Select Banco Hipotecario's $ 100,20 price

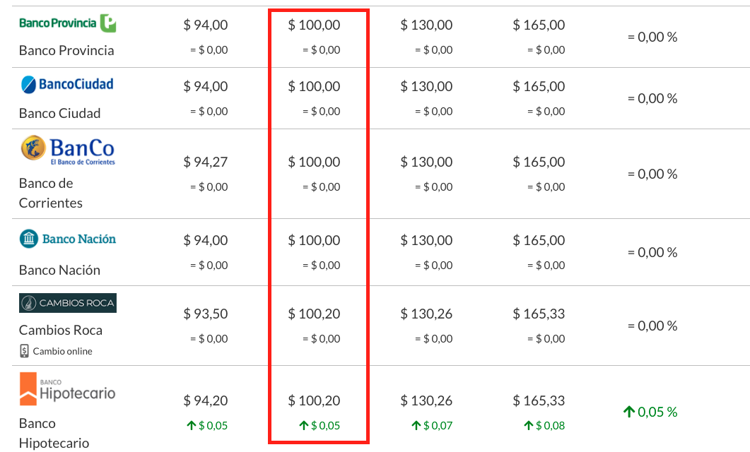(x=315, y=400)
